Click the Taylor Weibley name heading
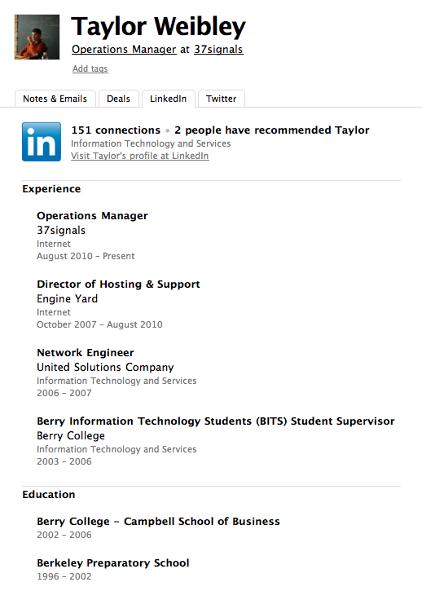This screenshot has height=591, width=422. click(x=158, y=27)
